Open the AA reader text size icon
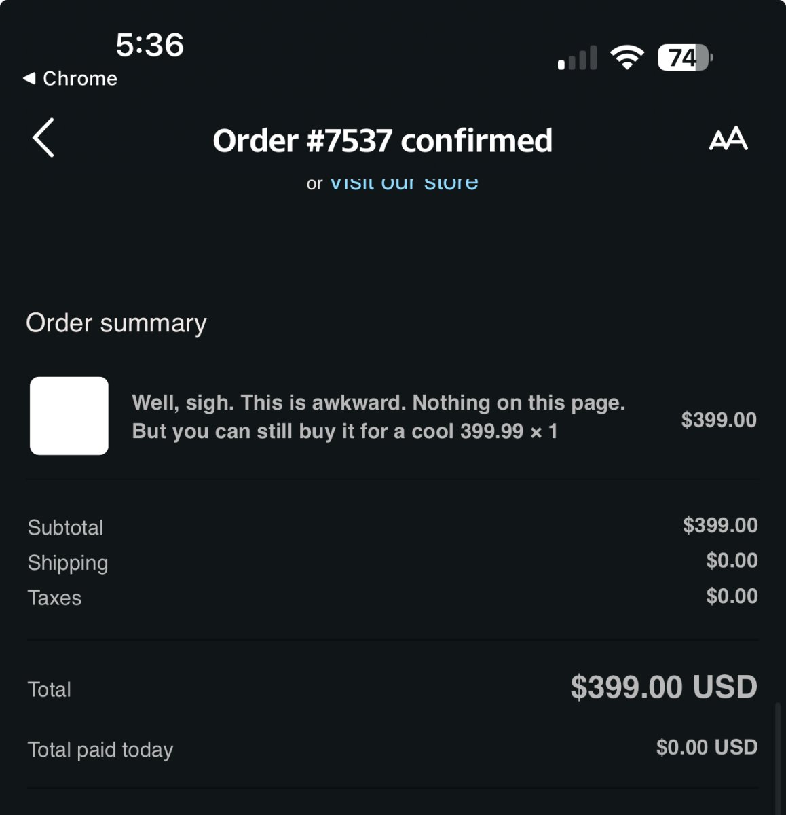 point(728,139)
